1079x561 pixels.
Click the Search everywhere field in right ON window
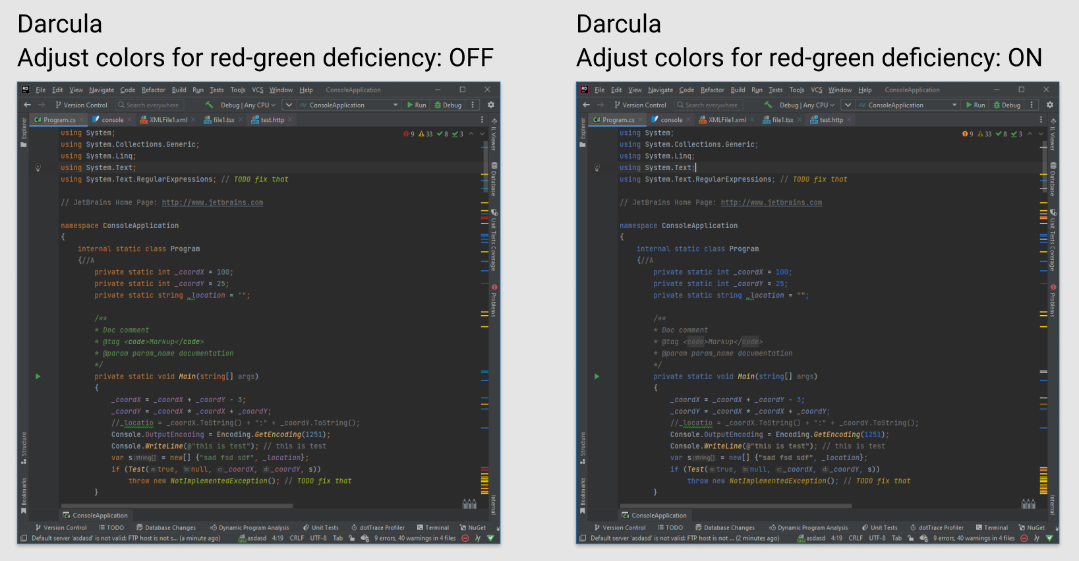[x=708, y=105]
